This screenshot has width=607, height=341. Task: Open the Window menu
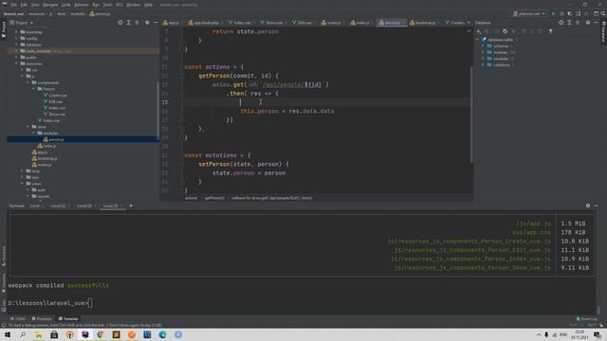click(134, 5)
